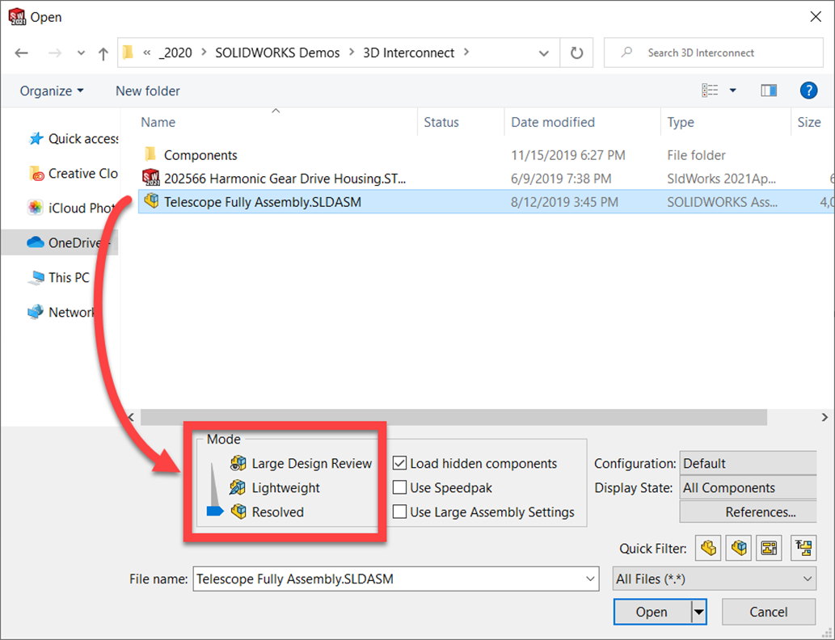
Task: Toggle Load hidden components checkbox
Action: coord(399,463)
